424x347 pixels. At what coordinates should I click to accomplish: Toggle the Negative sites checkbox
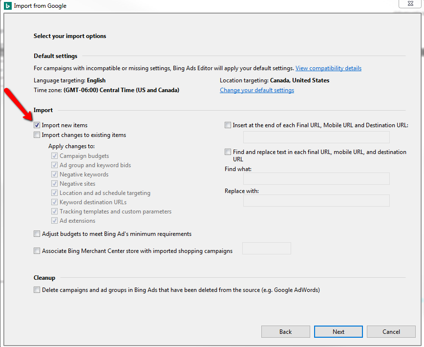click(54, 184)
